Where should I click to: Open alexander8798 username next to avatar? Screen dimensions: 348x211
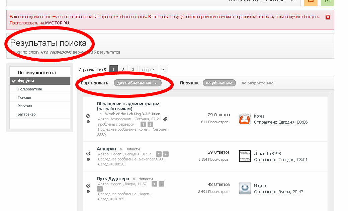(x=267, y=153)
